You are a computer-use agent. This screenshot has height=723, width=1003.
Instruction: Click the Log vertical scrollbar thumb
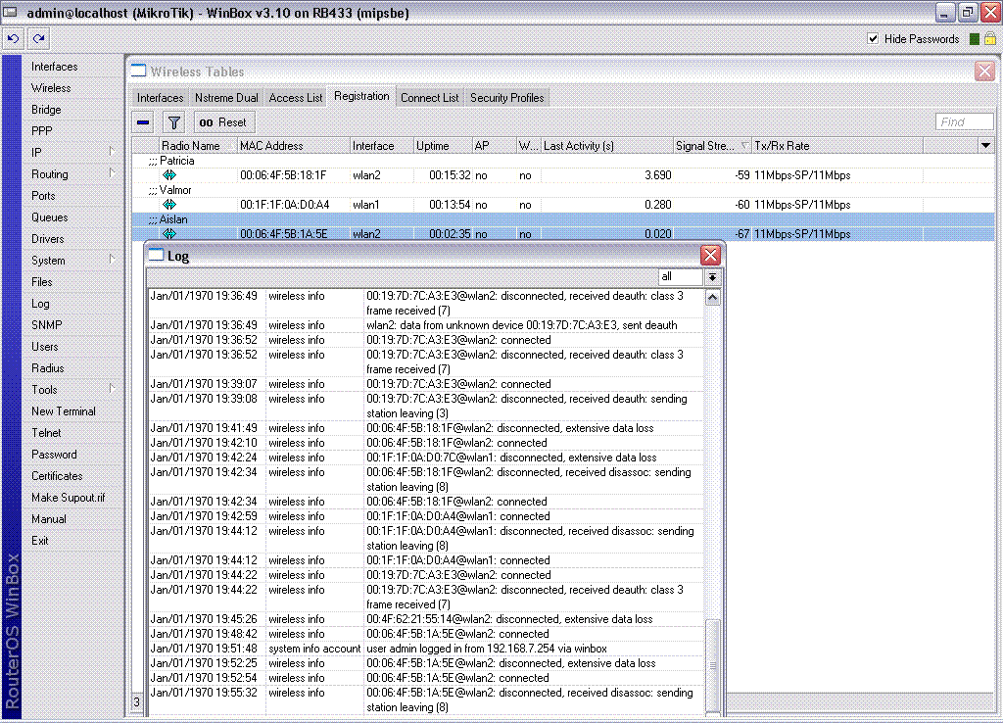tap(712, 666)
